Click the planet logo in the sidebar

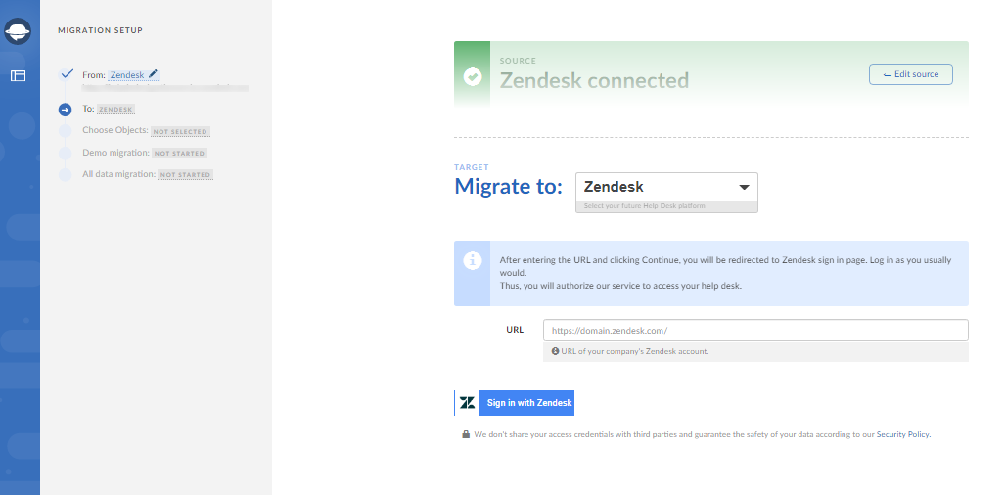tap(18, 33)
